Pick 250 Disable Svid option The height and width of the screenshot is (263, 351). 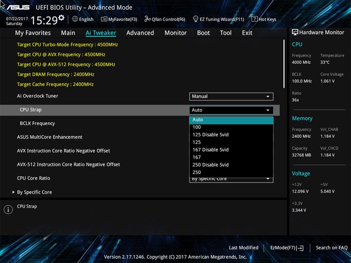[x=231, y=165]
